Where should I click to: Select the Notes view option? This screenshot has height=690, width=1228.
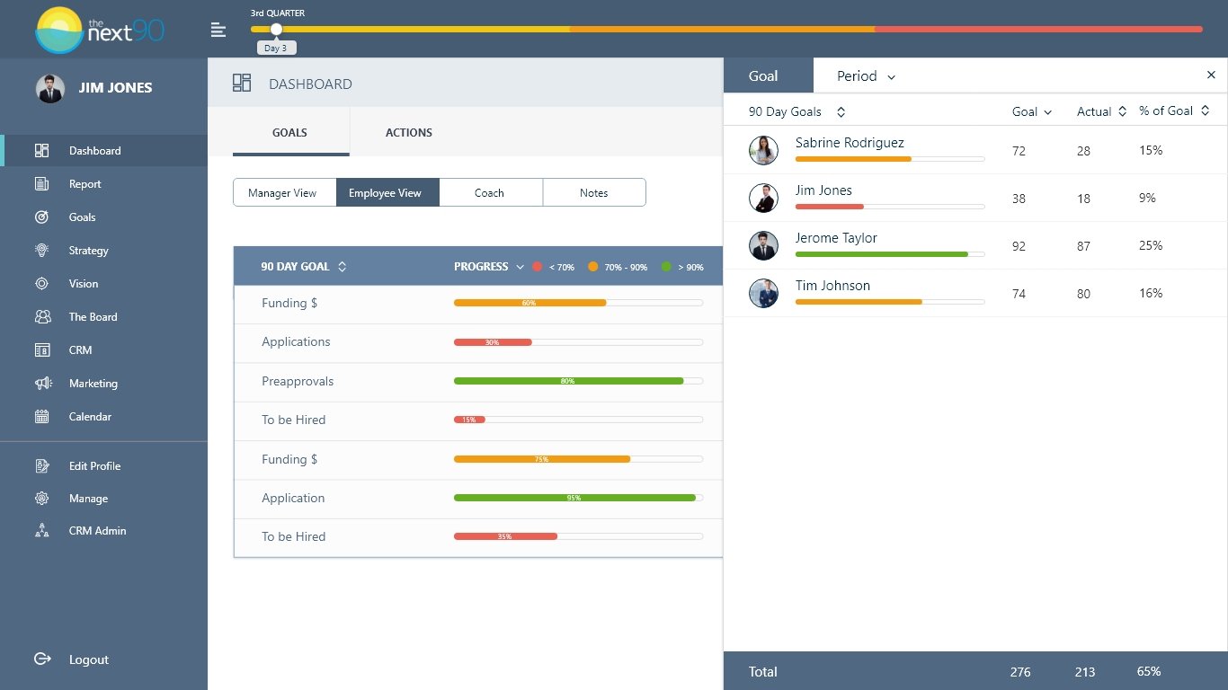[593, 193]
